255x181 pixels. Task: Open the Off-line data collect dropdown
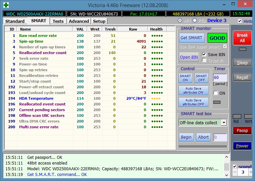coord(224,123)
